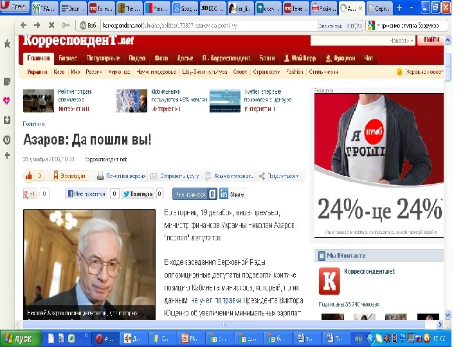Open the share 'Поделиться' dropdown
This screenshot has width=463, height=347.
[279, 176]
